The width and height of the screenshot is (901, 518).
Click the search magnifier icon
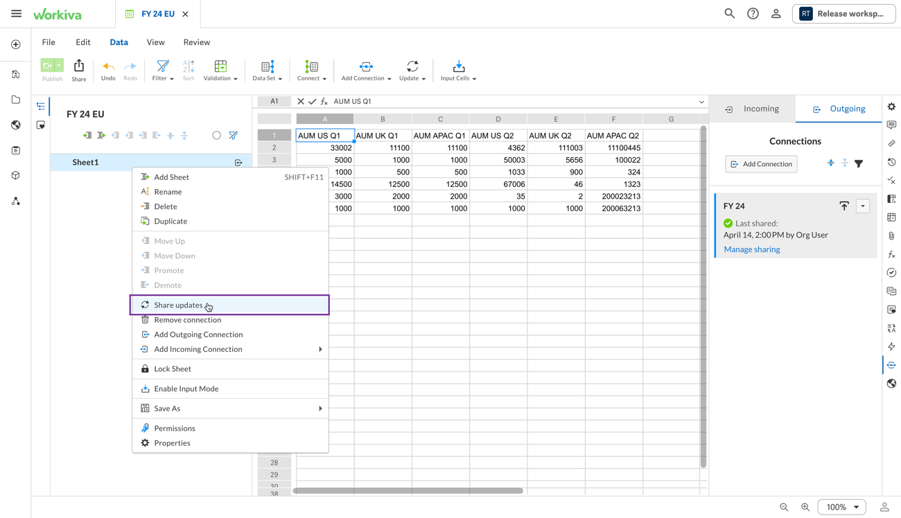point(729,14)
